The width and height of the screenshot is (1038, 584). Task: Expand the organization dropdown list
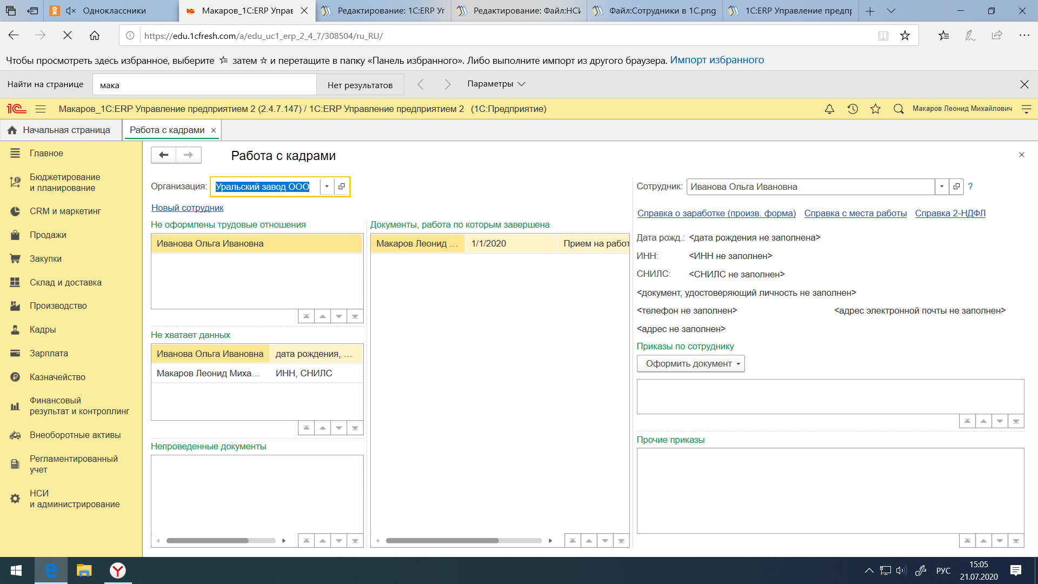click(x=327, y=187)
